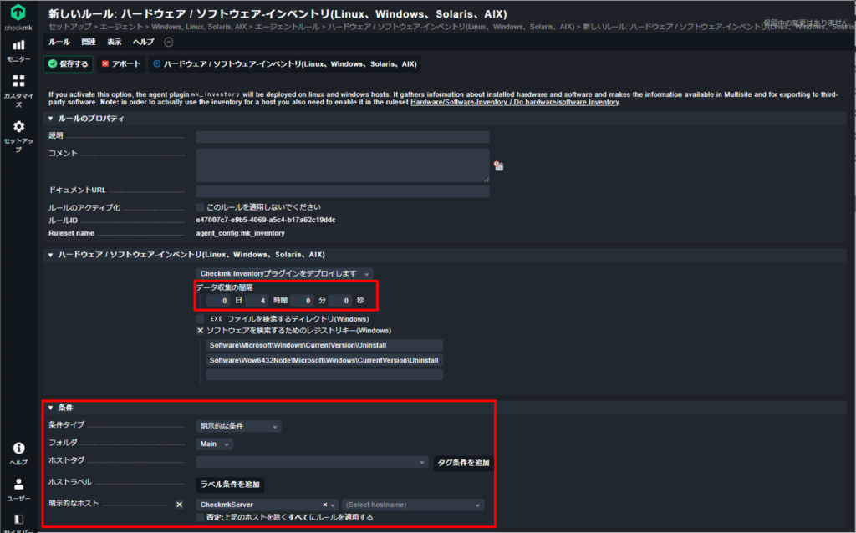The width and height of the screenshot is (856, 533).
Task: Open 条件タイプ dropdown showing 明示的な条件
Action: click(238, 426)
